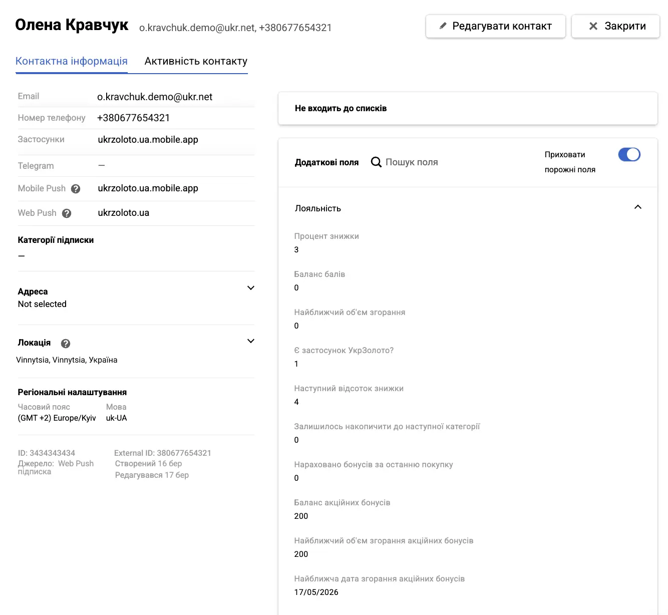Click ukrzoloto.ua.mobile.app in Застосунки row

tap(148, 140)
